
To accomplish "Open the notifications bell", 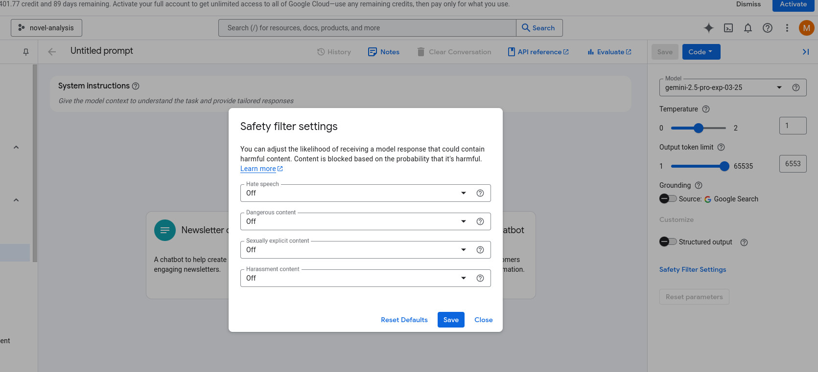I will [x=748, y=28].
